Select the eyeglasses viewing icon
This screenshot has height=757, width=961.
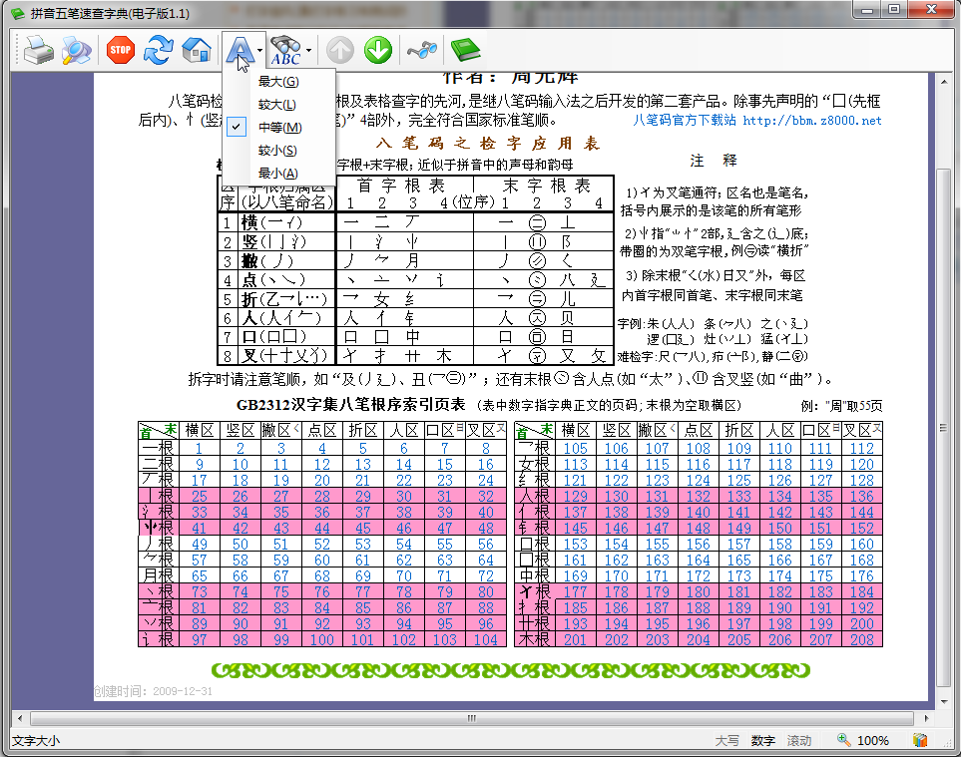coord(420,50)
